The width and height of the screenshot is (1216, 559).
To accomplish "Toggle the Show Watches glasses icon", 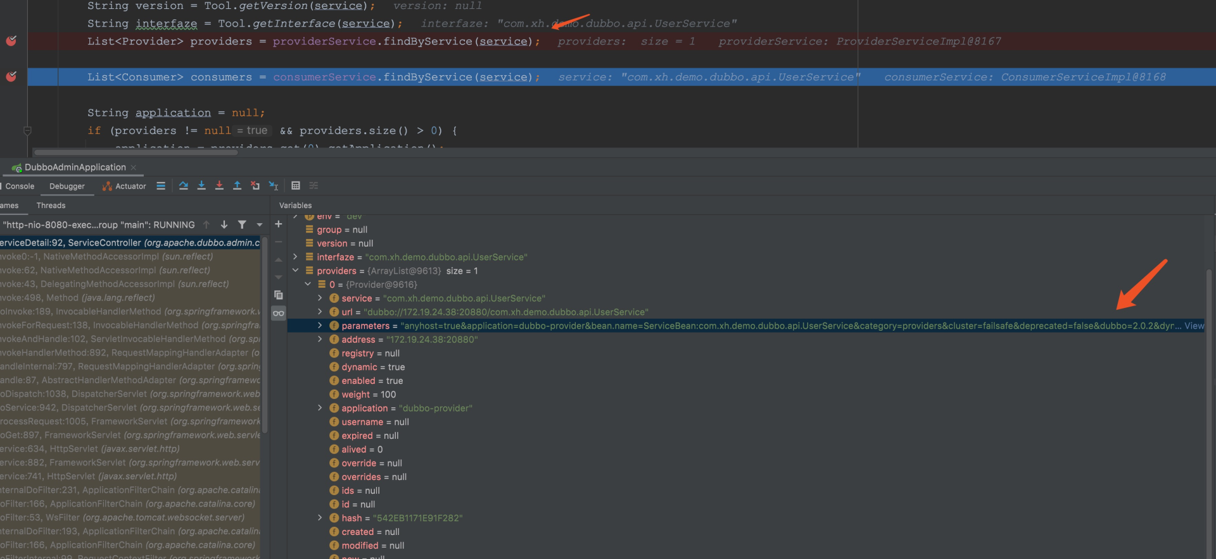I will pyautogui.click(x=278, y=314).
